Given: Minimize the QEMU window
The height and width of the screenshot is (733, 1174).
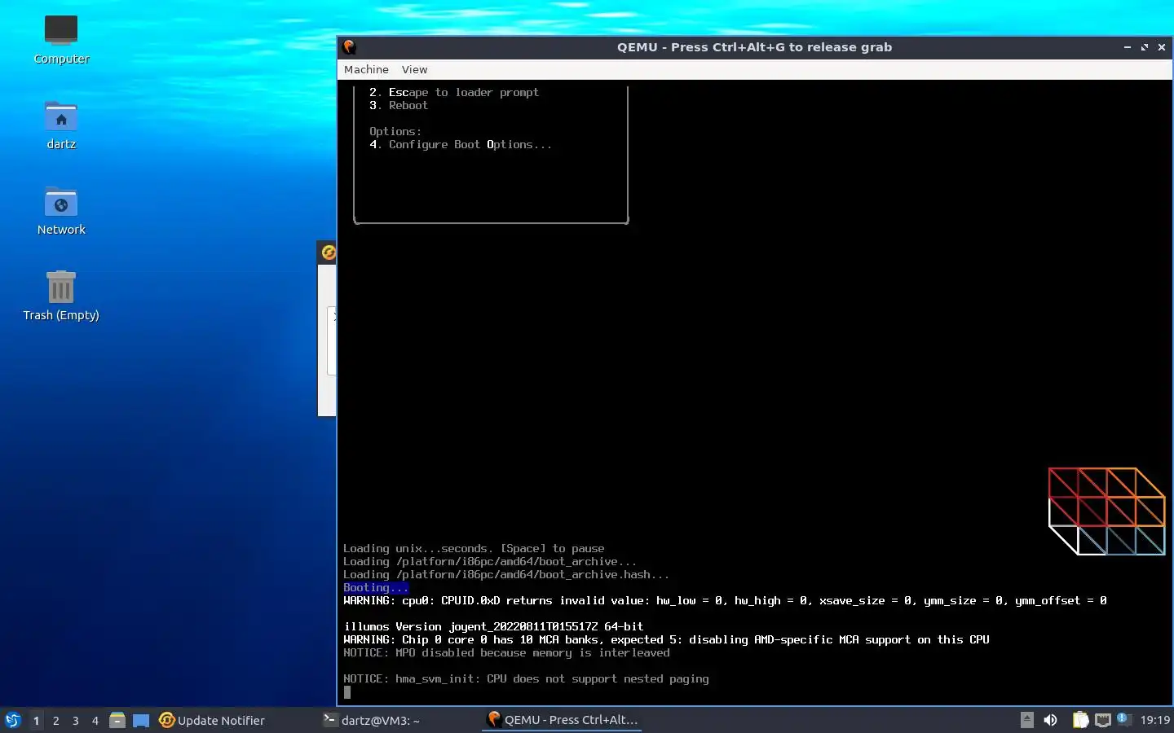Looking at the screenshot, I should (x=1128, y=47).
